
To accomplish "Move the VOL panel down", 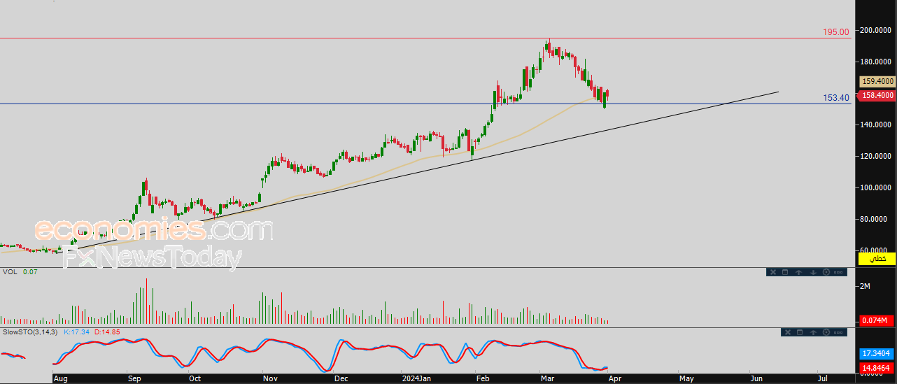I will (813, 272).
